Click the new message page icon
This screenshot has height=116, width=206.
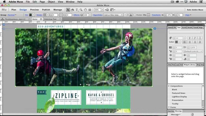[192, 114]
